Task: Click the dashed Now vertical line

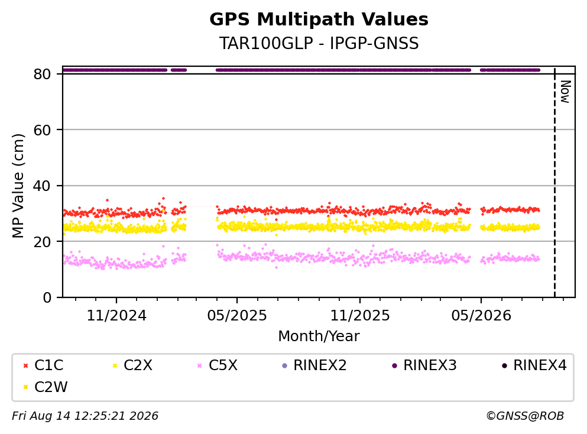Action: coord(554,182)
